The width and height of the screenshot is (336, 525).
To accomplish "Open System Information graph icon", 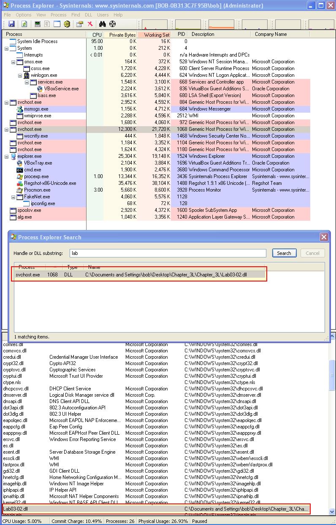I will coord(38,24).
